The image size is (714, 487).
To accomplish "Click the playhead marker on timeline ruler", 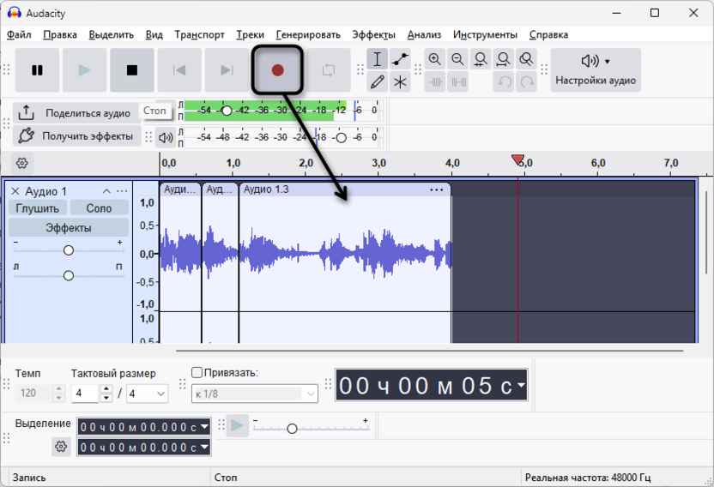I will pos(517,159).
